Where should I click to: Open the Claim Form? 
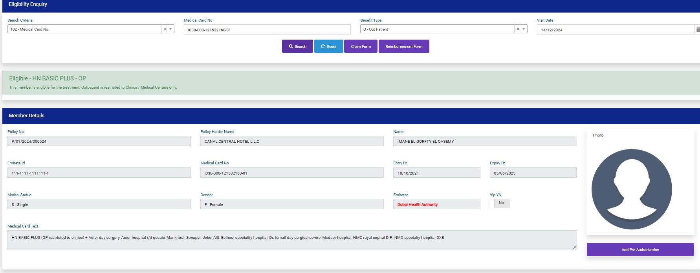pos(361,46)
